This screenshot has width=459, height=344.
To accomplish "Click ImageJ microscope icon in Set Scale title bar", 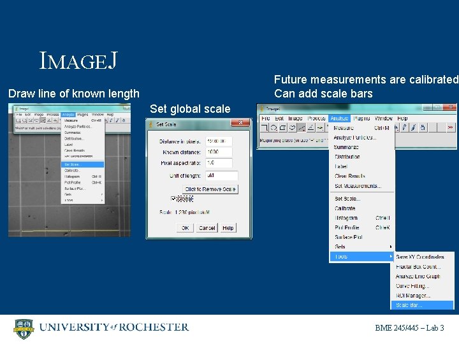I will coord(151,124).
